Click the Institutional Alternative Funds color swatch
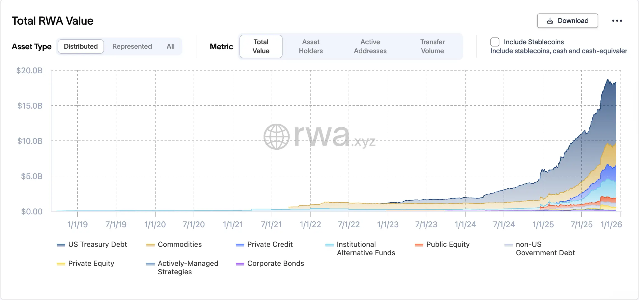The width and height of the screenshot is (639, 300). 329,244
